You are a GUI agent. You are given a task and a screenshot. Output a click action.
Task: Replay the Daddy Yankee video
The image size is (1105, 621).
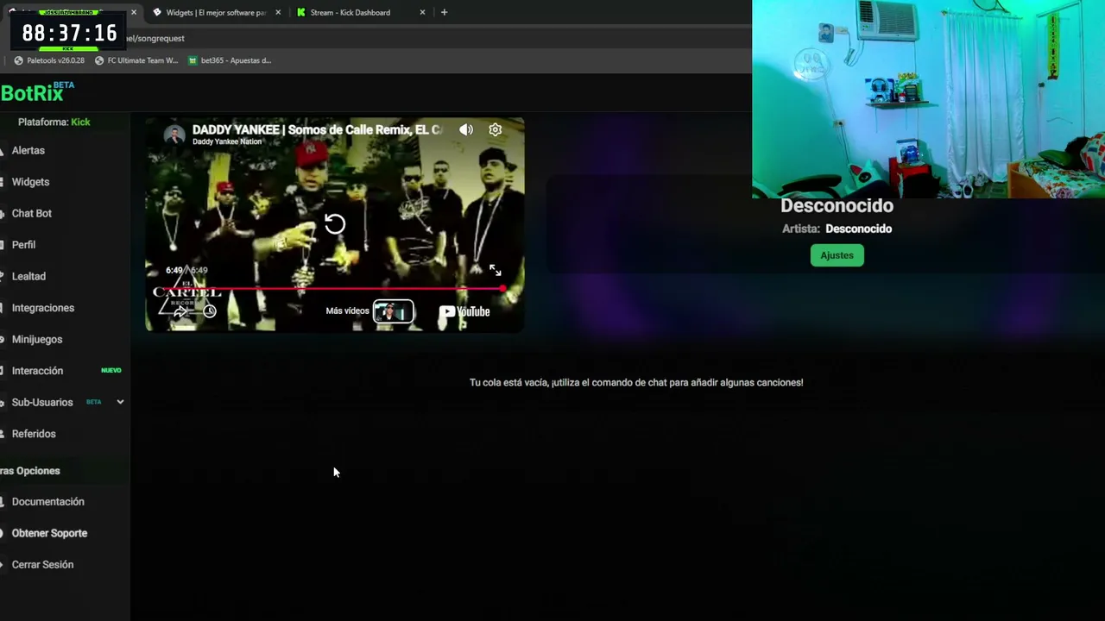click(335, 224)
